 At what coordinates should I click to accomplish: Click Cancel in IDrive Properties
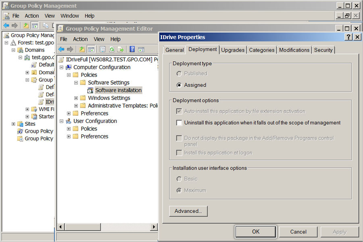pos(298,232)
